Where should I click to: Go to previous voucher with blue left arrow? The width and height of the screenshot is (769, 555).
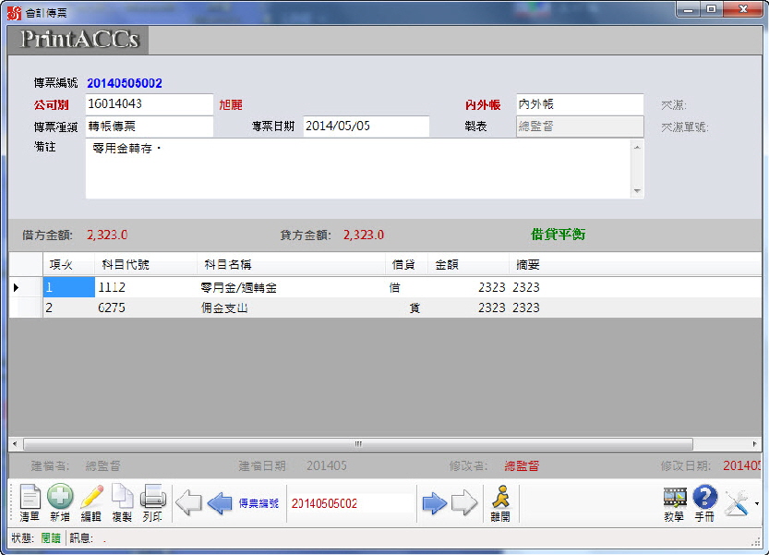220,503
